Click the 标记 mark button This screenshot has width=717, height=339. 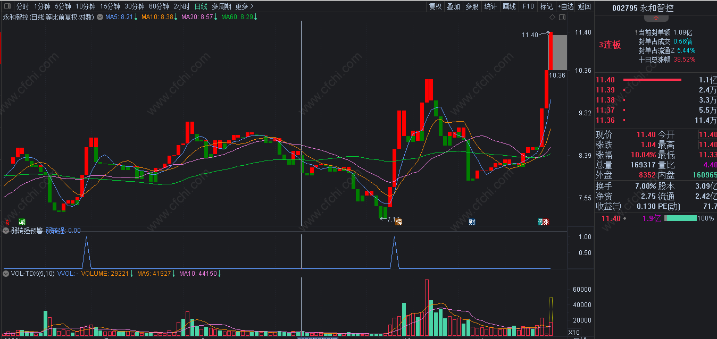546,6
